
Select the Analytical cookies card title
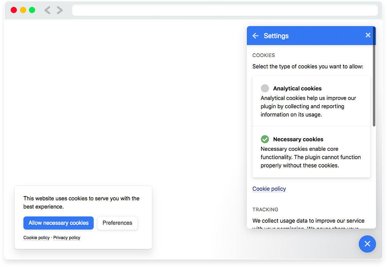pyautogui.click(x=297, y=88)
